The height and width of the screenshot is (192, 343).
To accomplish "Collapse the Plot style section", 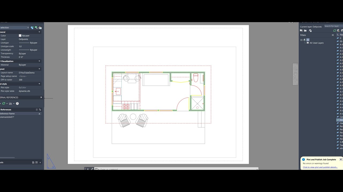I will [39, 84].
